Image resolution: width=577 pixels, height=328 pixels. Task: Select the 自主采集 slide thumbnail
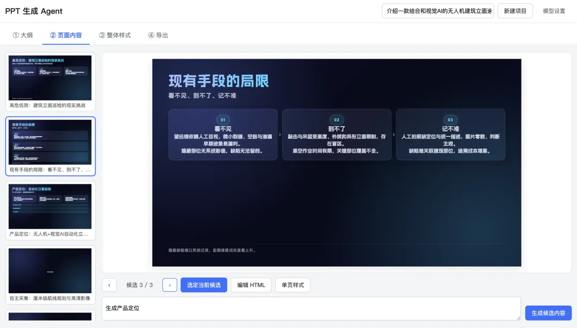point(50,275)
